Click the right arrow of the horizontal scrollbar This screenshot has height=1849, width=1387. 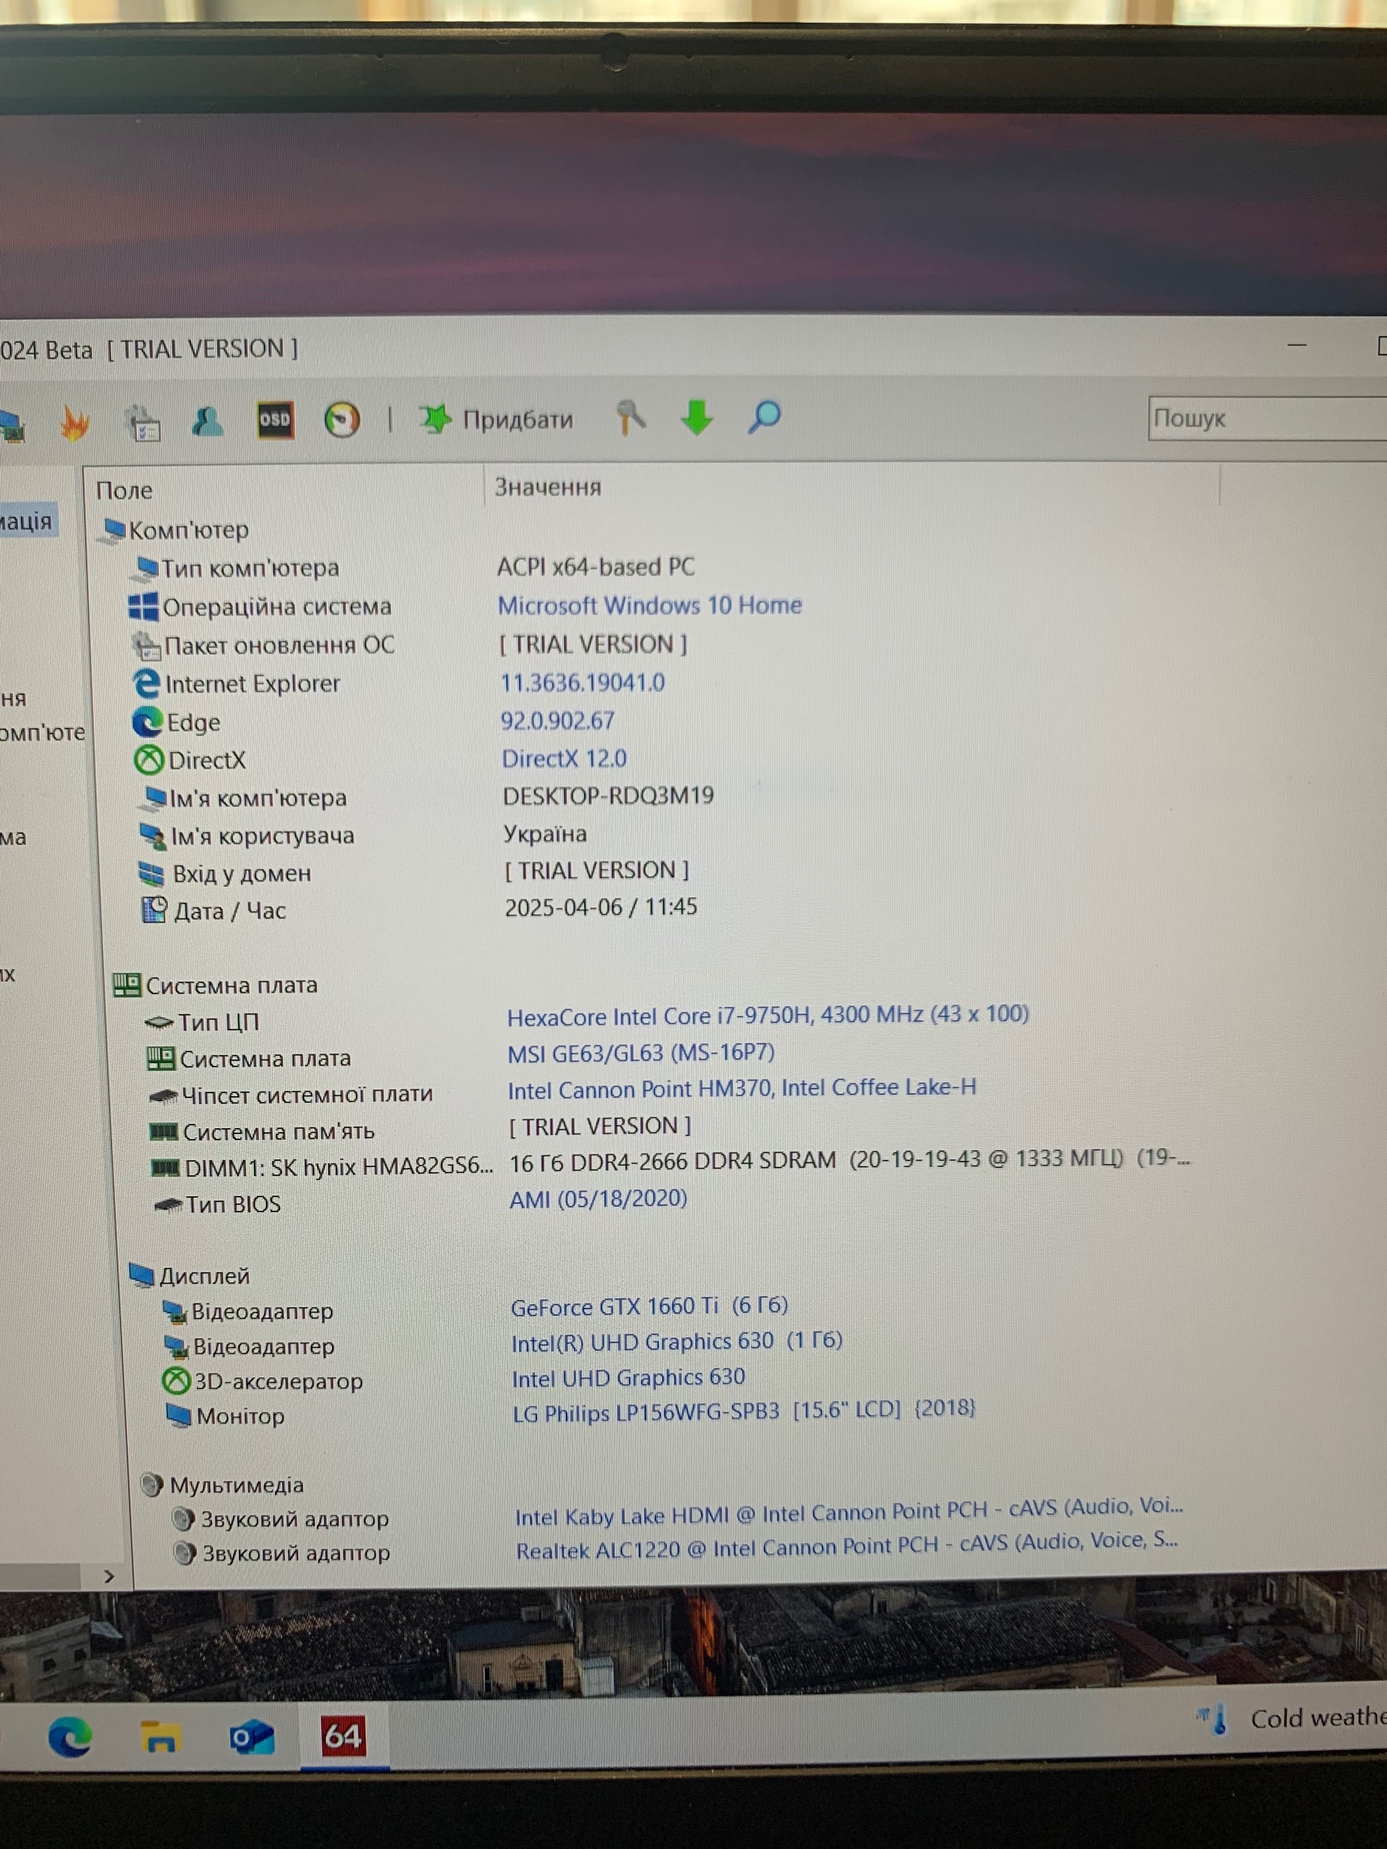[x=109, y=1577]
